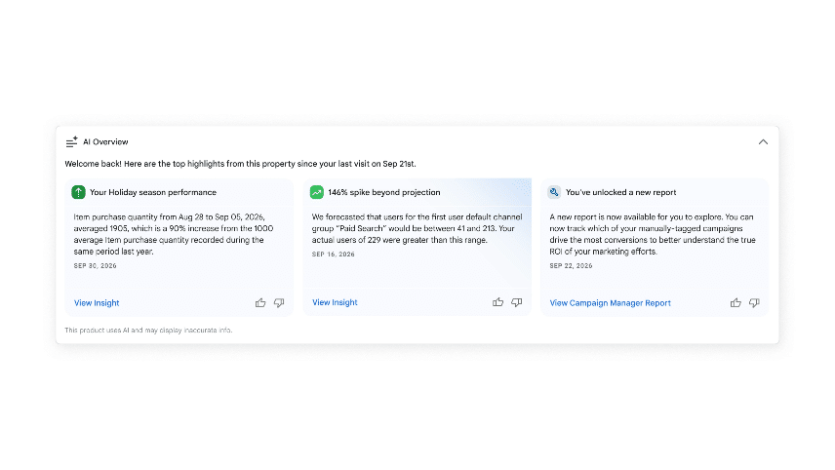835x470 pixels.
Task: Click the green trend spike icon
Action: (x=317, y=192)
